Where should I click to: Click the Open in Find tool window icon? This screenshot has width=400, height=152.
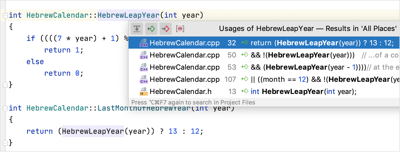[137, 28]
